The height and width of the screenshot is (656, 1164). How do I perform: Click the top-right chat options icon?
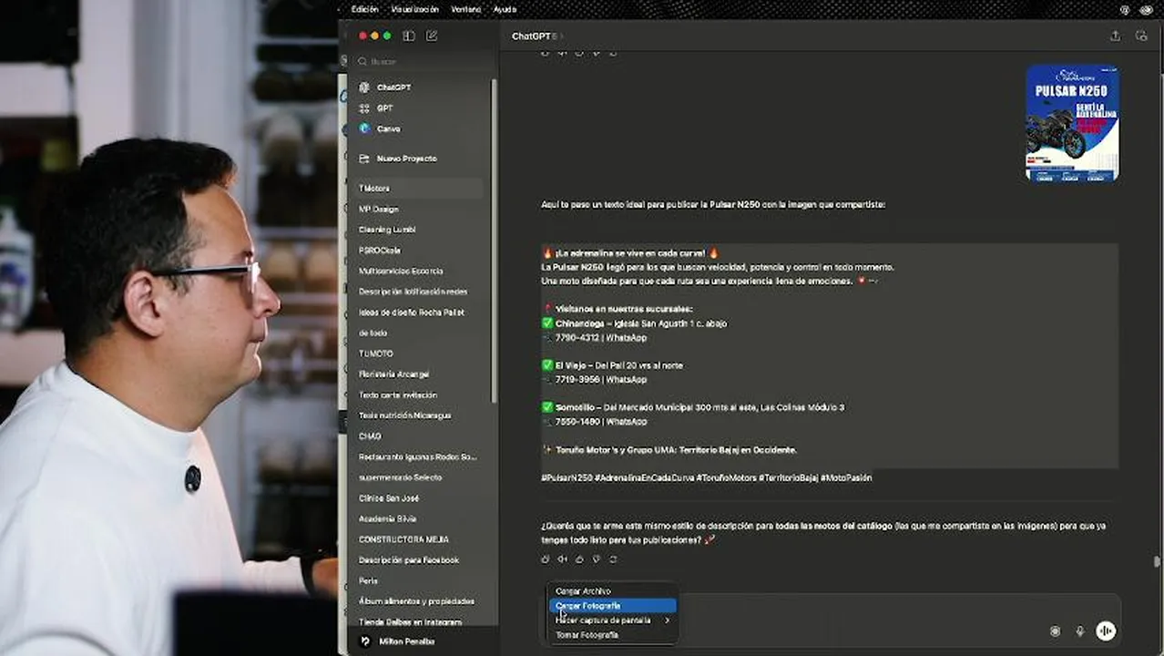tap(1141, 36)
